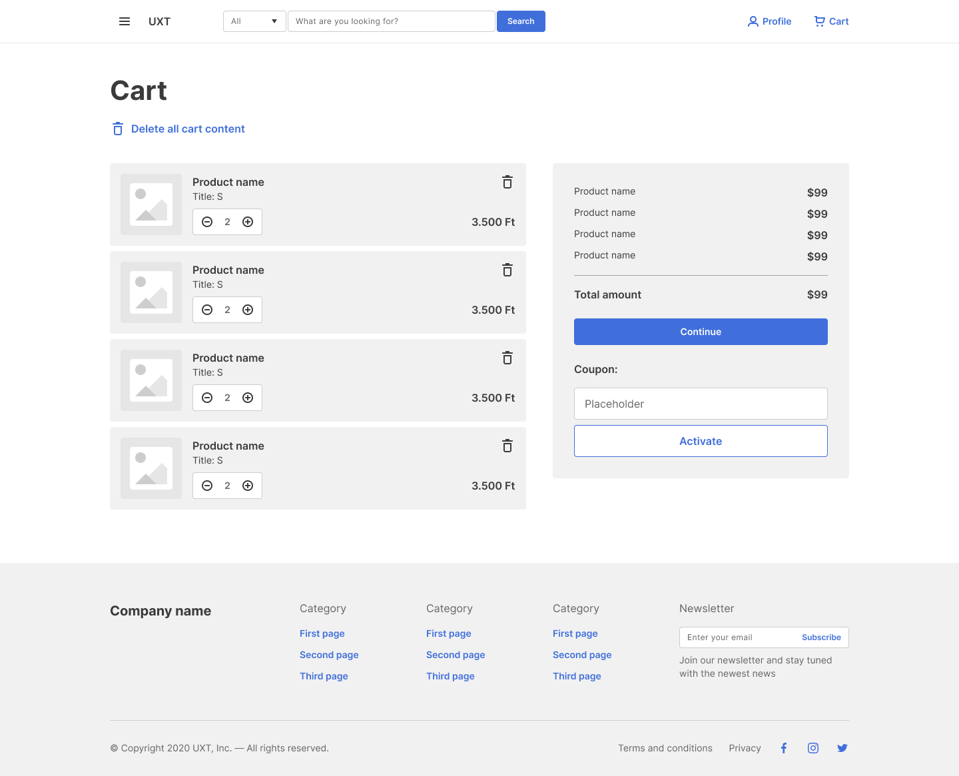Screen dimensions: 959x776
Task: Increase quantity of the fourth product
Action: pos(248,486)
